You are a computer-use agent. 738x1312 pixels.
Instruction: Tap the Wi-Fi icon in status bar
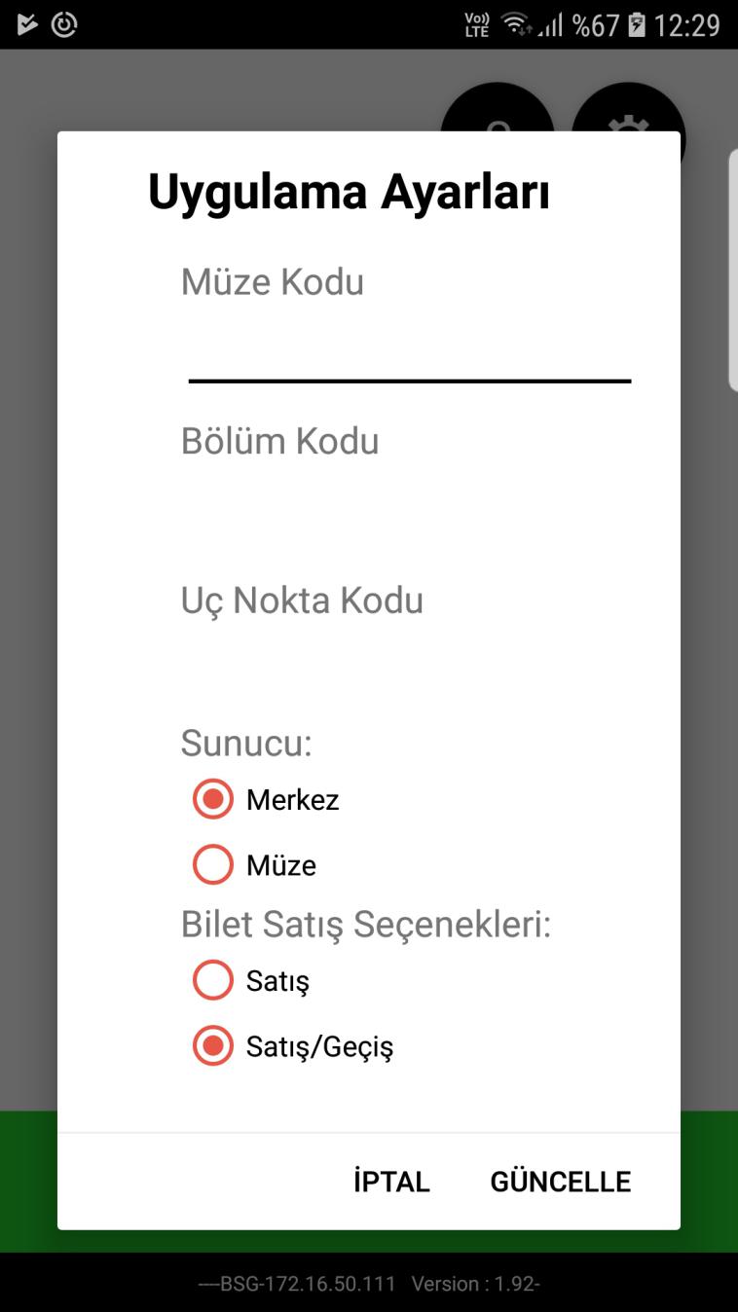[516, 24]
